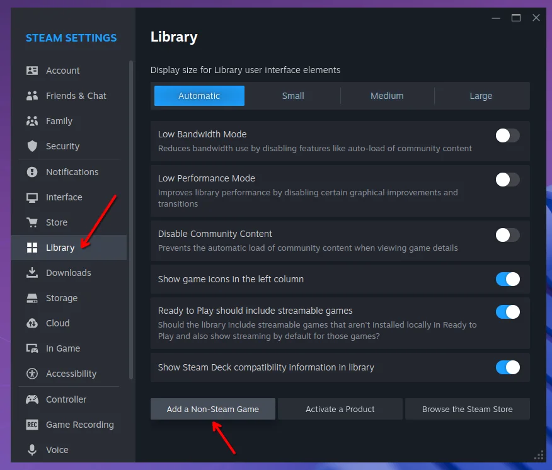Viewport: 552px width, 470px height.
Task: Minimize the Steam Settings window
Action: pyautogui.click(x=496, y=18)
